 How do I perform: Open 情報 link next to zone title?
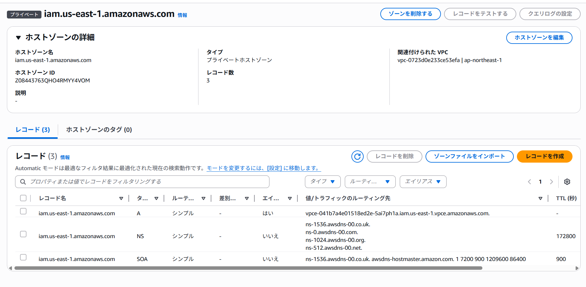tap(182, 15)
